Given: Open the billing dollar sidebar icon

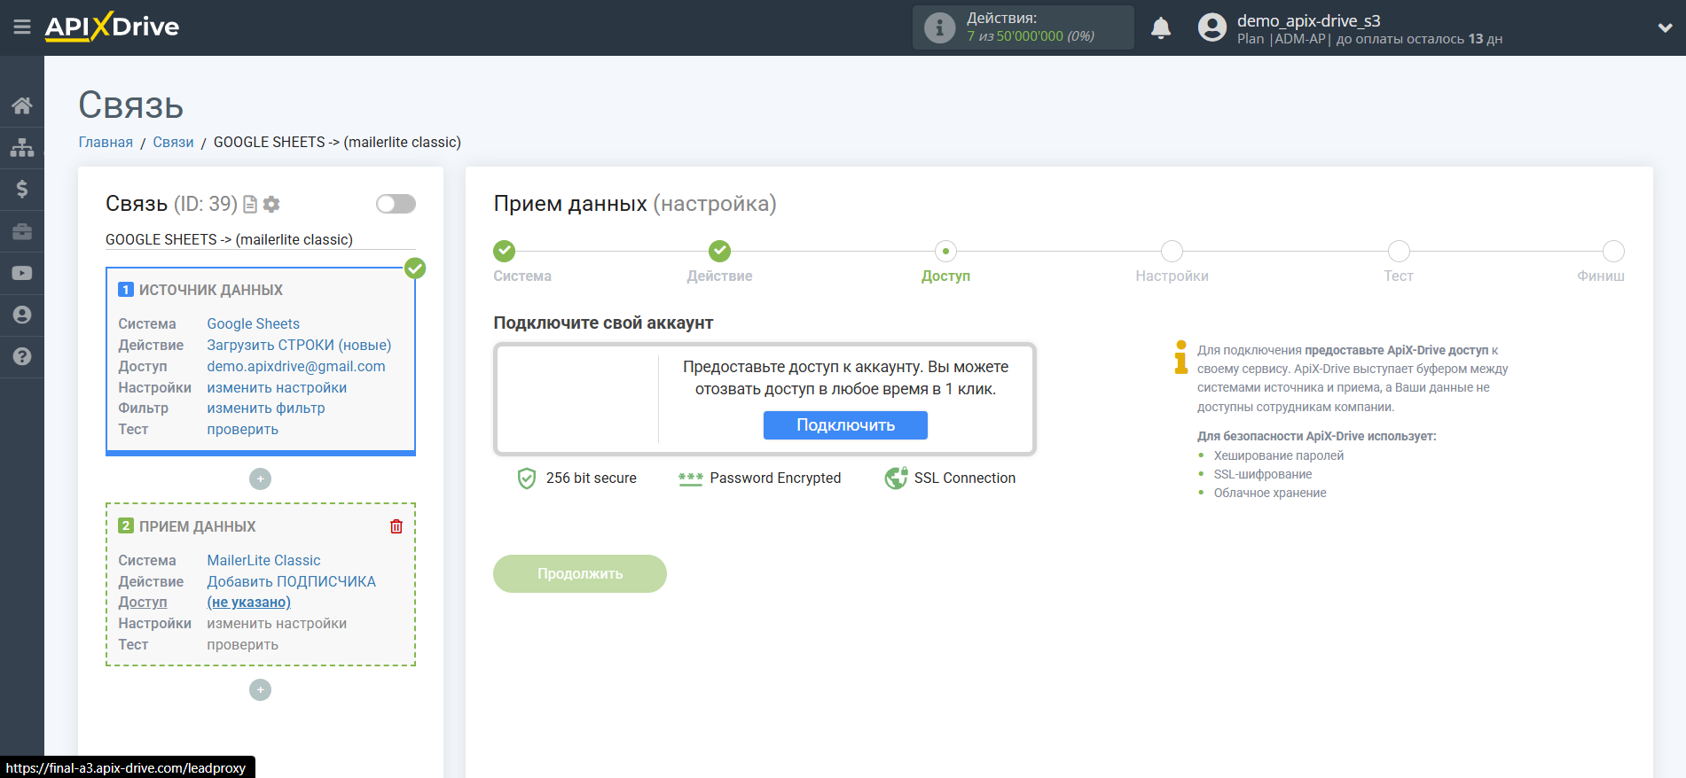Looking at the screenshot, I should [x=22, y=189].
